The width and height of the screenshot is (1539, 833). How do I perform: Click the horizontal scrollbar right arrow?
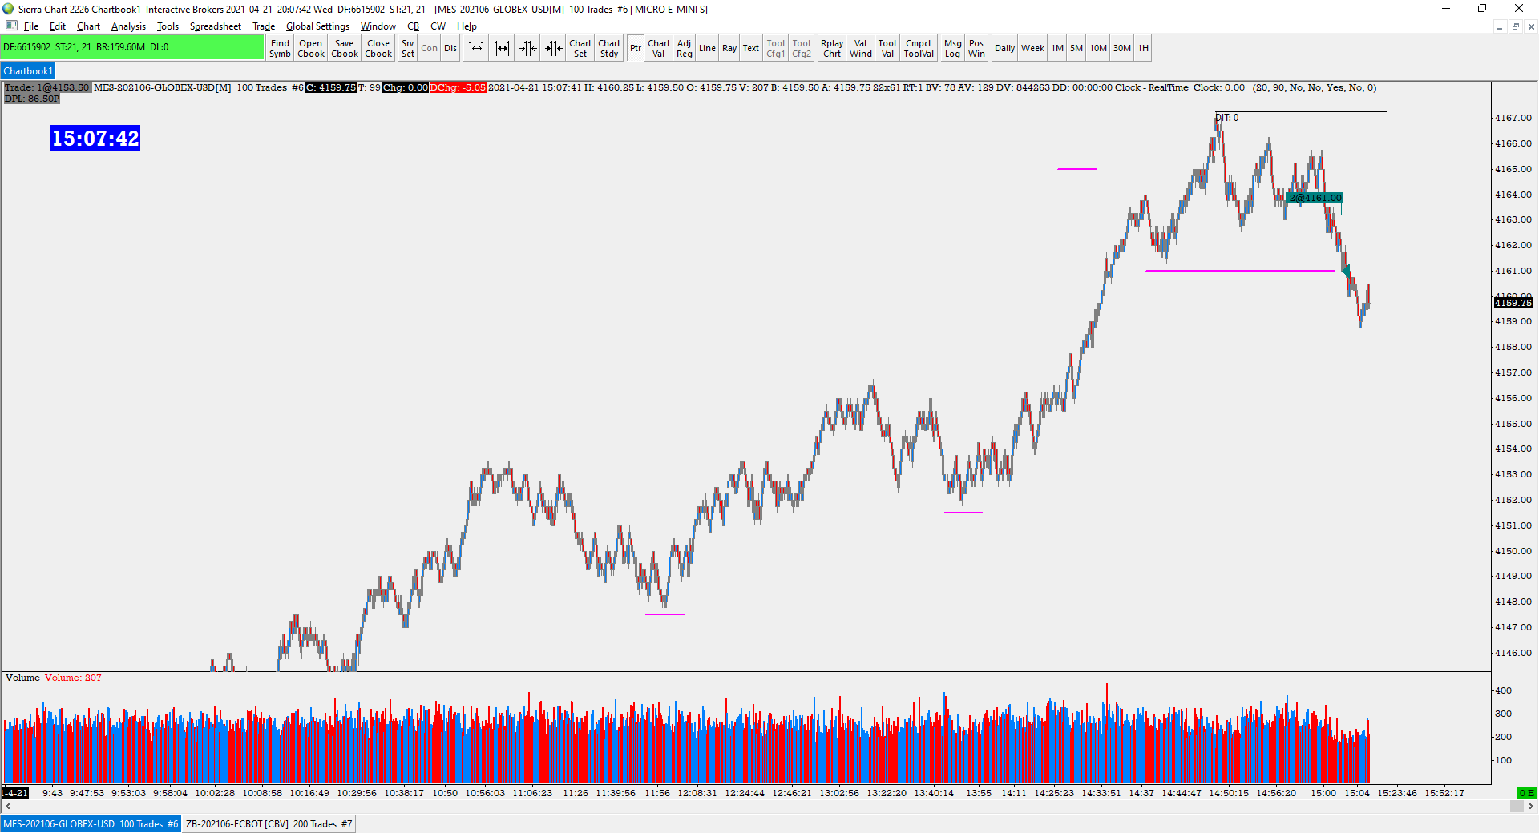pos(1531,807)
